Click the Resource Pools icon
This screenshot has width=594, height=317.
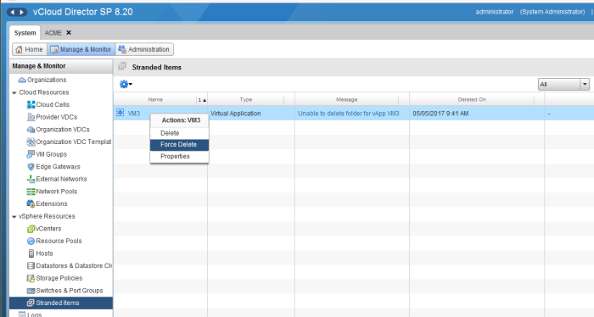coord(31,242)
